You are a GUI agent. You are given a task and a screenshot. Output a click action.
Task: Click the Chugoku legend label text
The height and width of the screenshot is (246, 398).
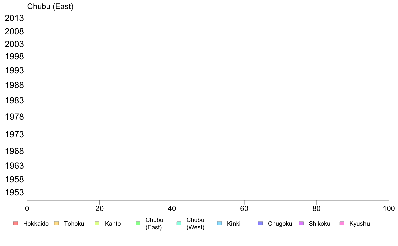click(280, 224)
